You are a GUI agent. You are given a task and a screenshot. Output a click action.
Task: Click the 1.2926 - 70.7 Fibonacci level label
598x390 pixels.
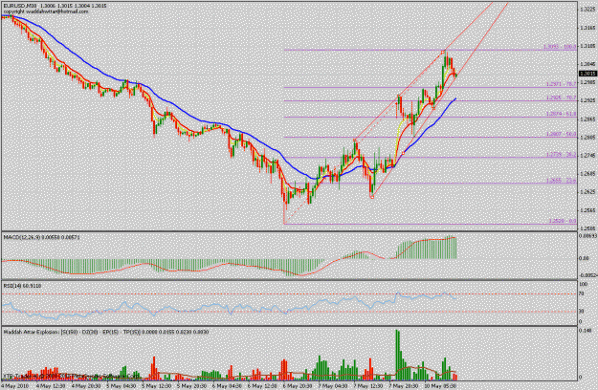[561, 97]
